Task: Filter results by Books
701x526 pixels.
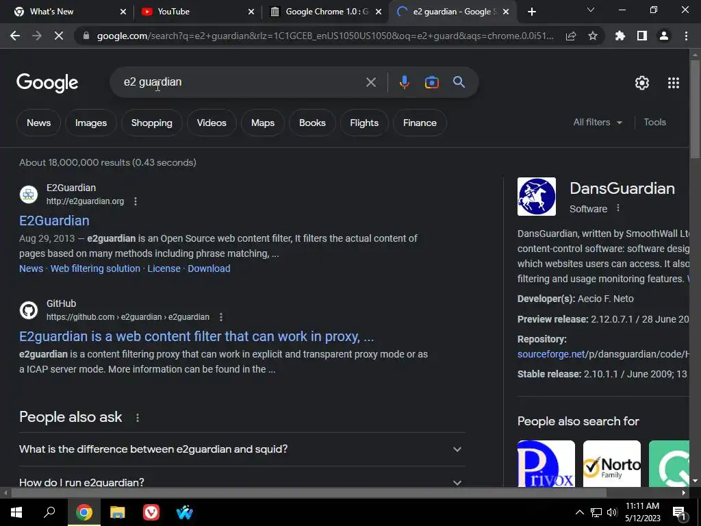Action: pyautogui.click(x=312, y=123)
